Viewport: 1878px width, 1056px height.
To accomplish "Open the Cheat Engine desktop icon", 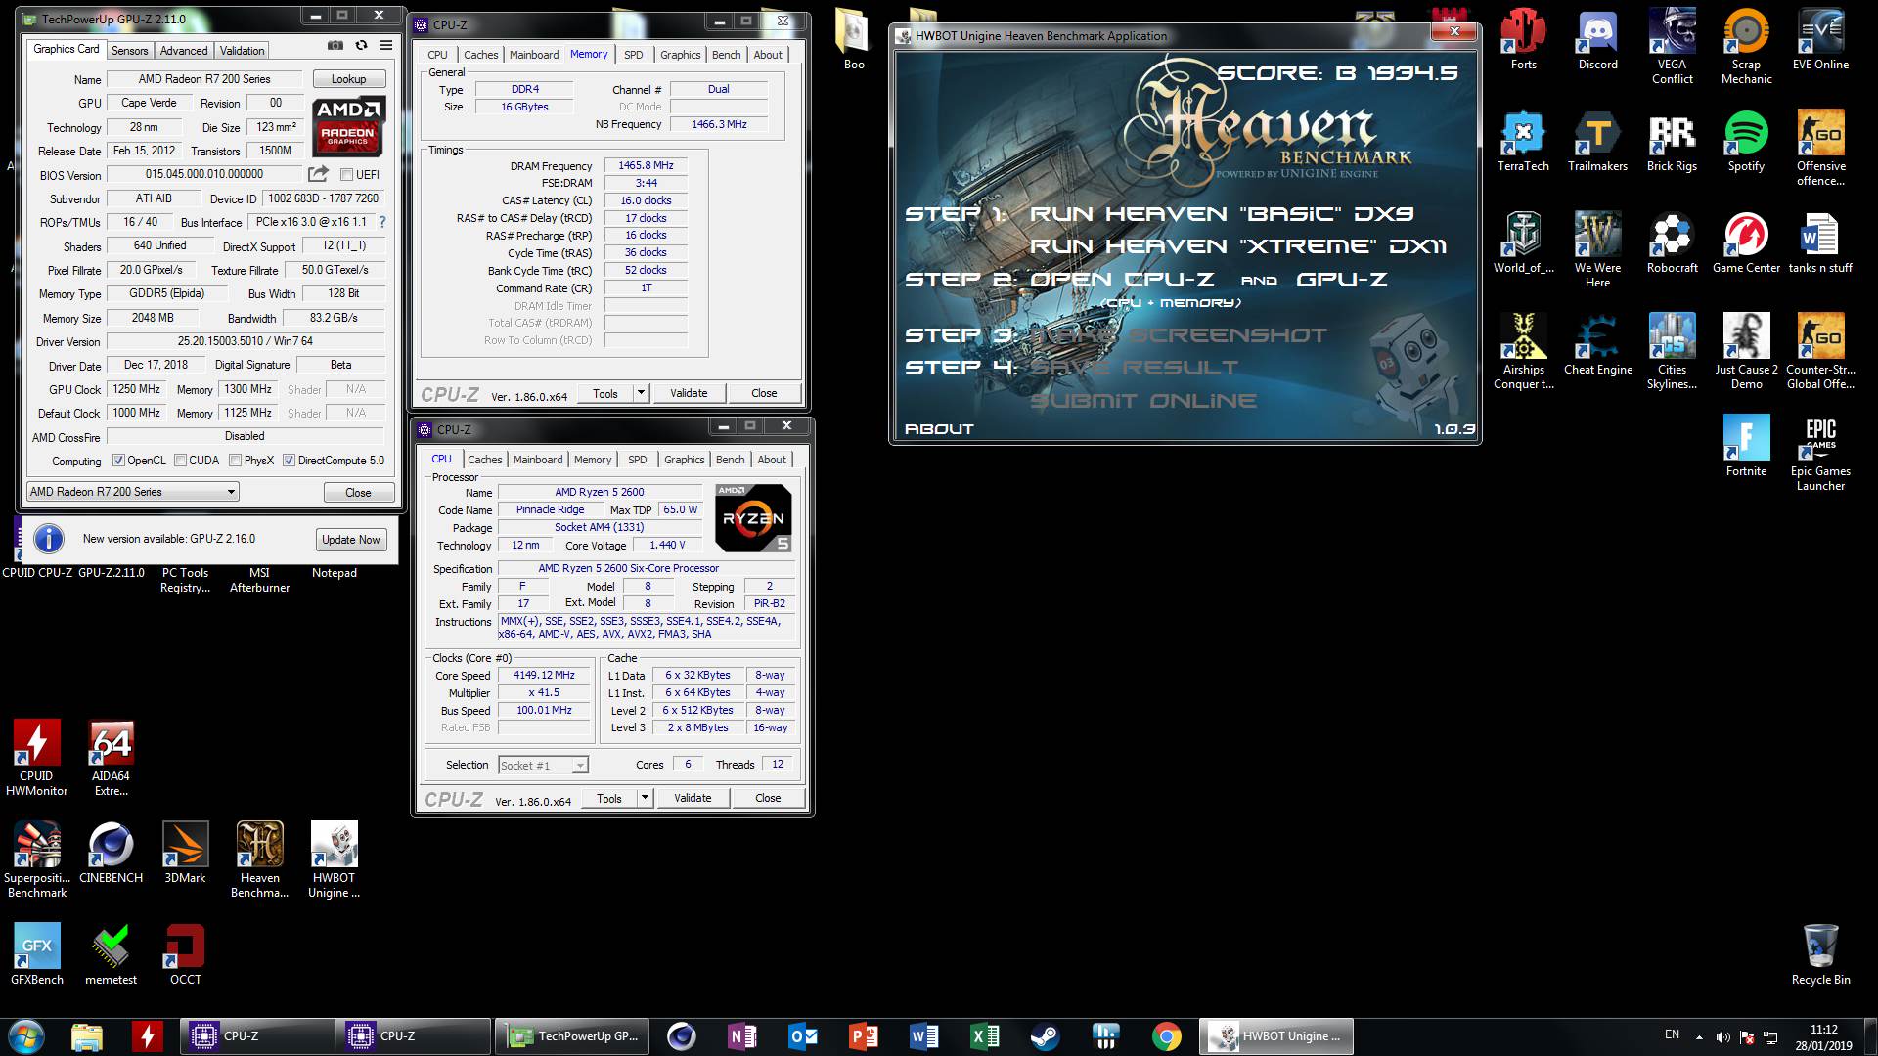I will pos(1597,346).
